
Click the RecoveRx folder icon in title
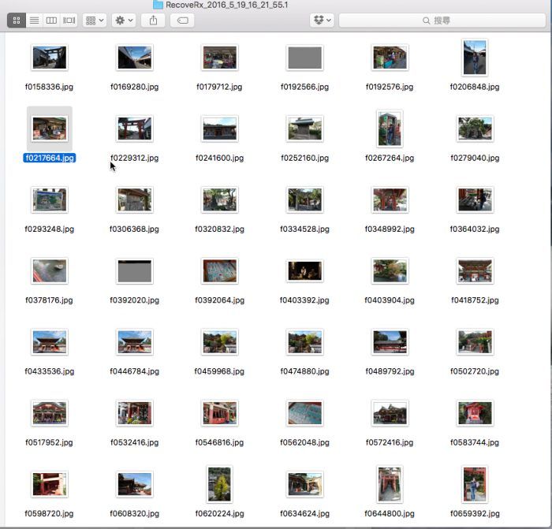[x=158, y=5]
